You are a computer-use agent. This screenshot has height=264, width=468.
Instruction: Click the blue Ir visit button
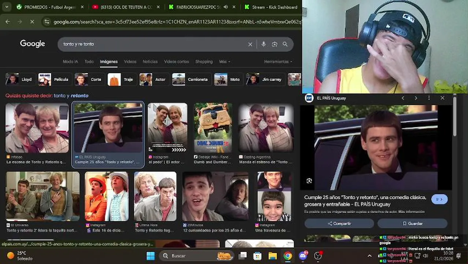(x=439, y=199)
